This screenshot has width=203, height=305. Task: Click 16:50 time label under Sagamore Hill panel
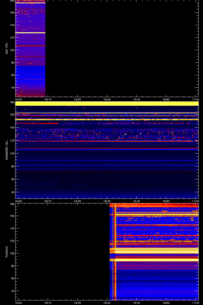click(x=166, y=201)
